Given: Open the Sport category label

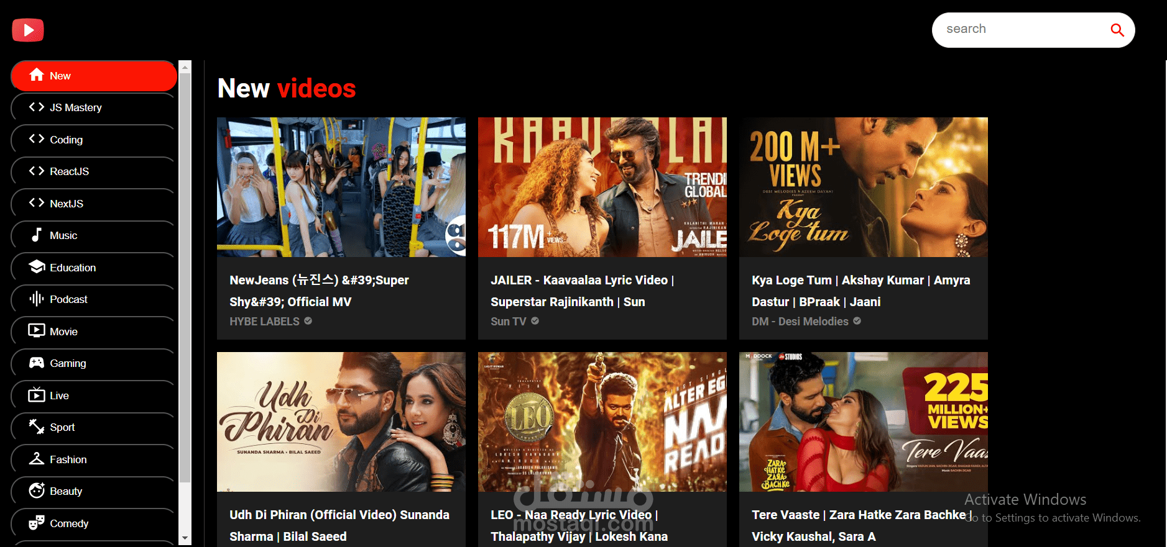Looking at the screenshot, I should (62, 427).
